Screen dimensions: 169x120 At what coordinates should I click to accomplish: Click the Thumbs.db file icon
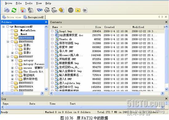57,39
